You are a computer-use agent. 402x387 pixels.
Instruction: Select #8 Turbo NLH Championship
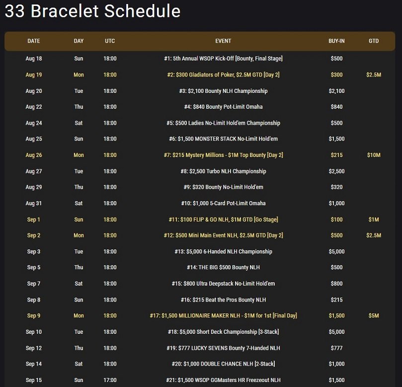(x=223, y=171)
